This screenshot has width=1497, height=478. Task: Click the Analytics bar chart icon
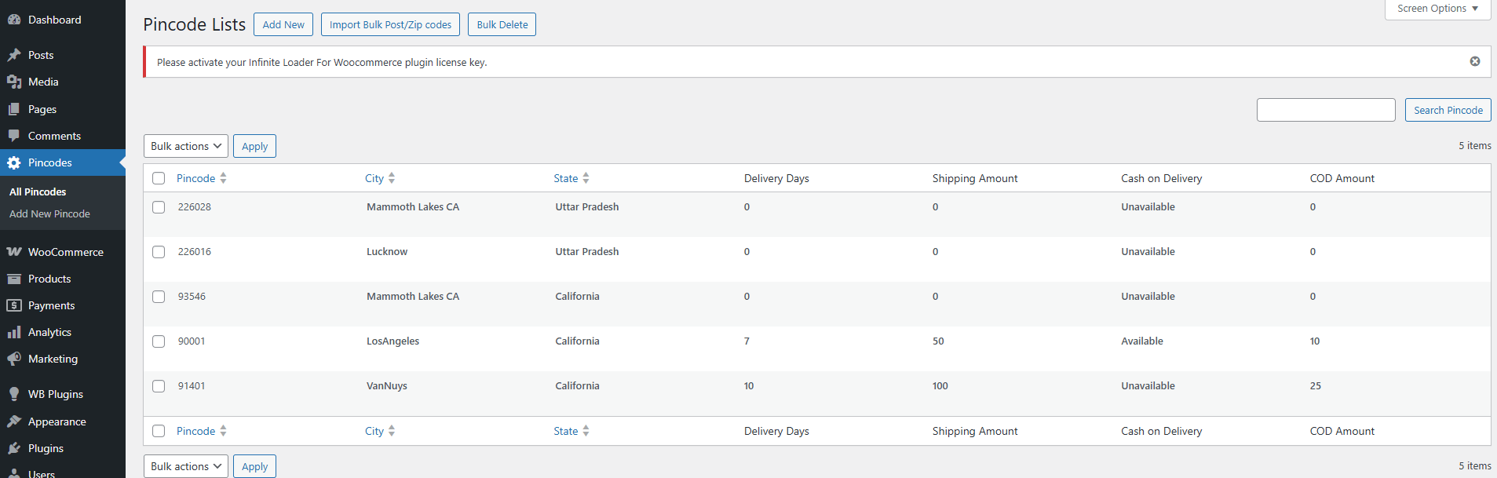tap(14, 332)
